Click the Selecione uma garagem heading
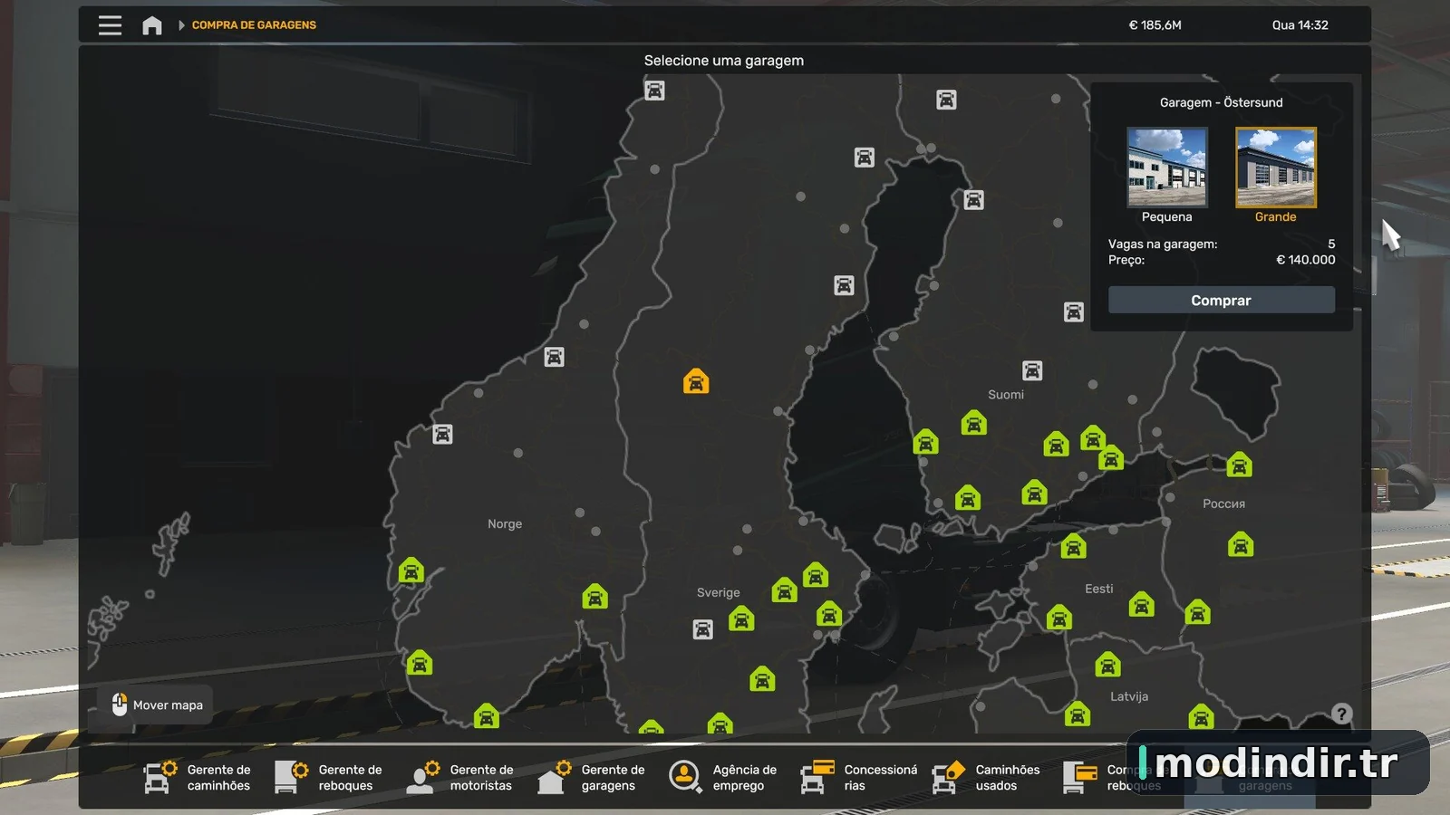The height and width of the screenshot is (815, 1450). click(x=724, y=61)
